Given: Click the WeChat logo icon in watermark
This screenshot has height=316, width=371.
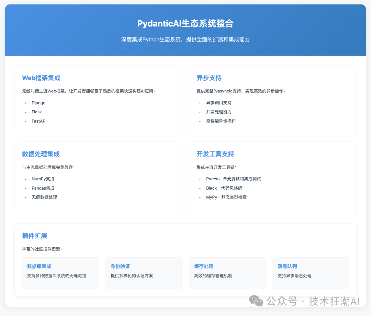Looking at the screenshot, I should tap(256, 301).
